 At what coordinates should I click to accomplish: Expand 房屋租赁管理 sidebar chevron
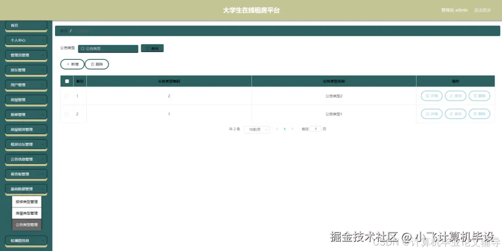pos(43,130)
